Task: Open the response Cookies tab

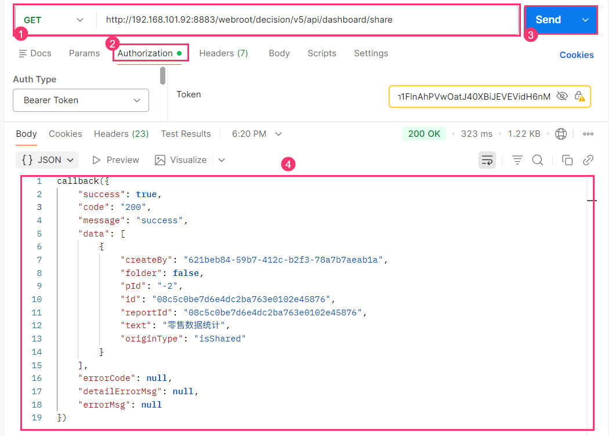Action: 65,134
